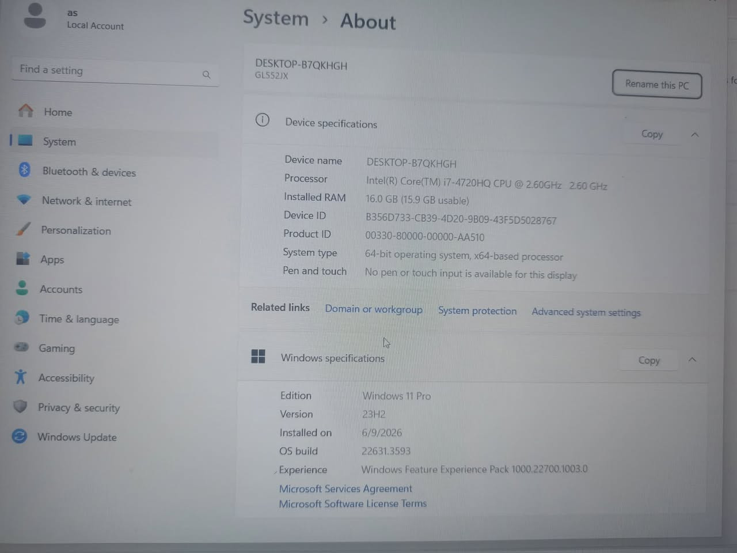Click the Product ID value 00330-80000-00000-AA510
This screenshot has width=737, height=553.
pyautogui.click(x=425, y=237)
